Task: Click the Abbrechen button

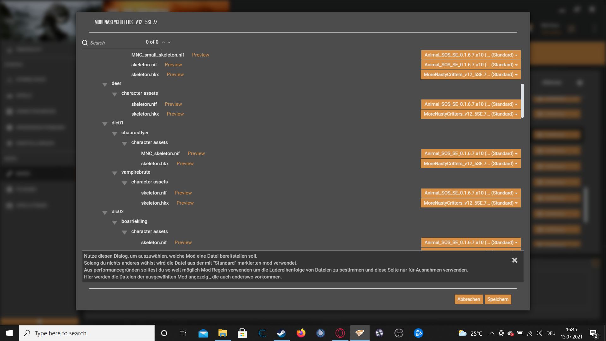Action: 469,299
